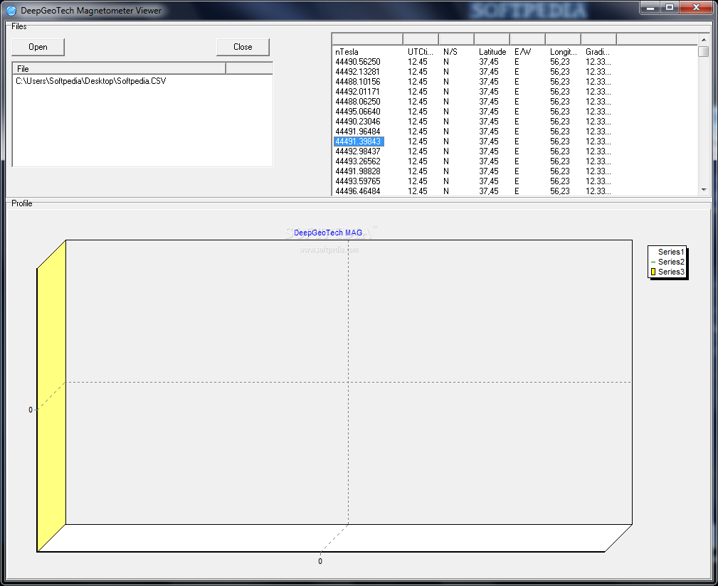Image resolution: width=718 pixels, height=586 pixels.
Task: Click the N/S column label
Action: click(x=450, y=52)
